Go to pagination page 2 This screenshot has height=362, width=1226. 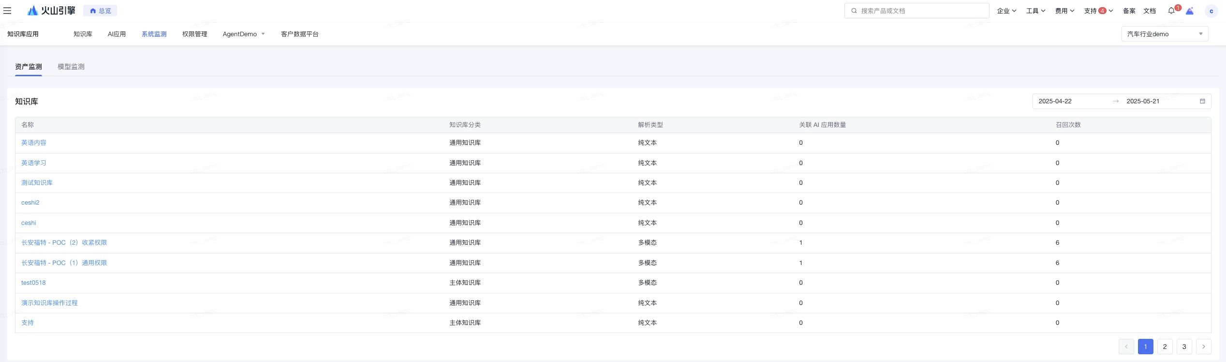point(1165,347)
